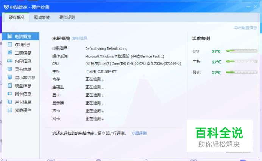The image size is (262, 161).
Task: Select 网卡信息 label in sidebar
Action: (x=23, y=94)
